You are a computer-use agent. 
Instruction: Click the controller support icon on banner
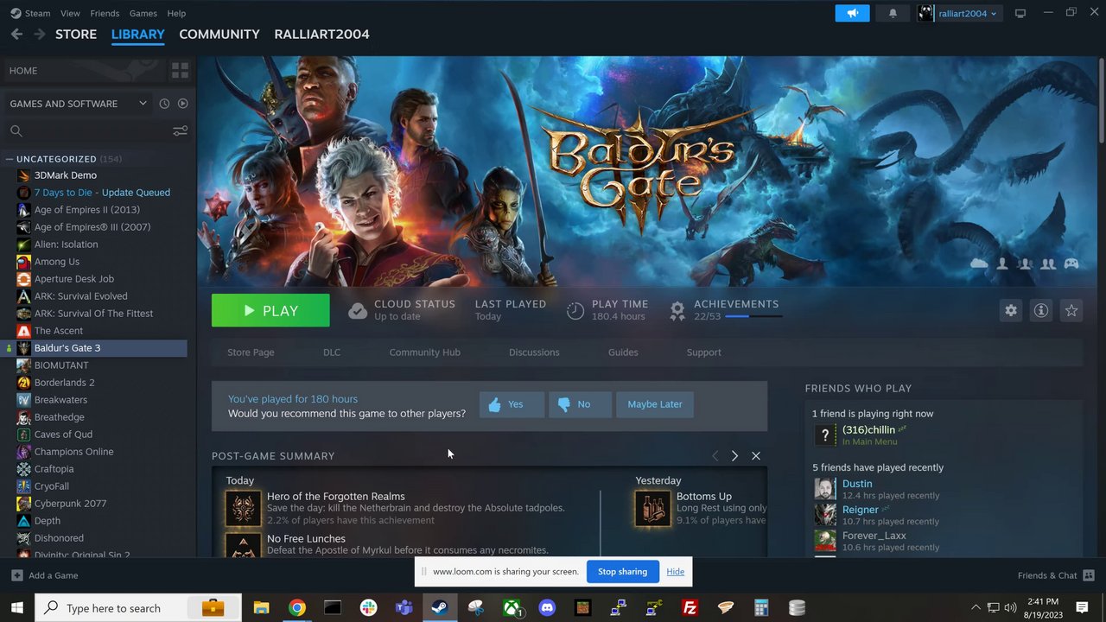click(1071, 263)
